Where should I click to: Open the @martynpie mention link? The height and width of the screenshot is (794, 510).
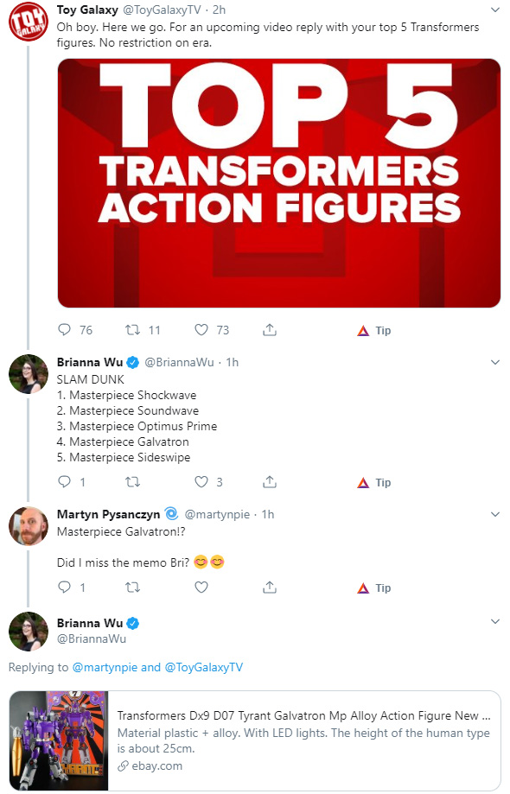pyautogui.click(x=105, y=667)
